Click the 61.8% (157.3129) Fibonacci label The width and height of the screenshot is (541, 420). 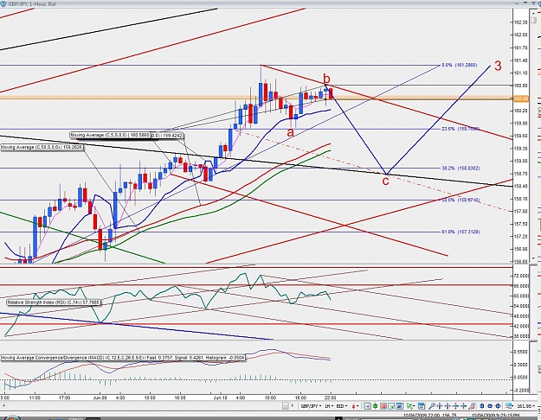tap(460, 232)
